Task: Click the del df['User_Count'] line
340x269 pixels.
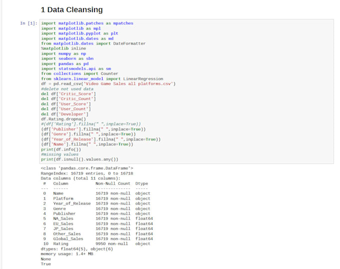Action: pos(66,109)
